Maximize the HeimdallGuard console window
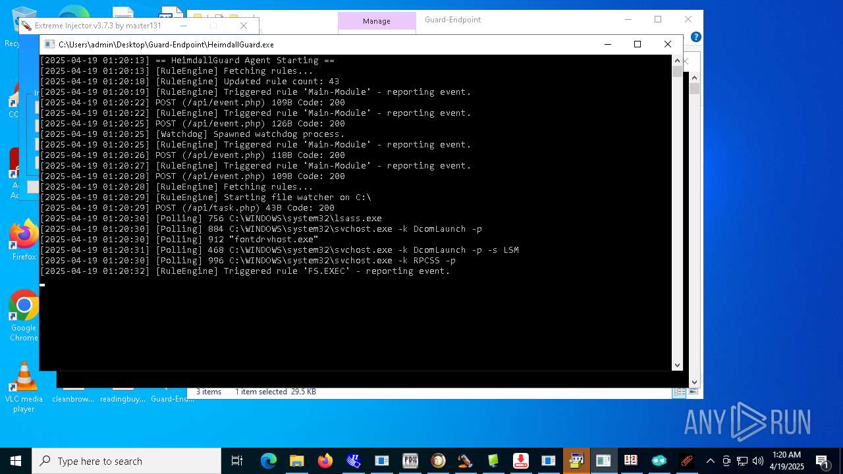This screenshot has height=474, width=843. (x=637, y=44)
